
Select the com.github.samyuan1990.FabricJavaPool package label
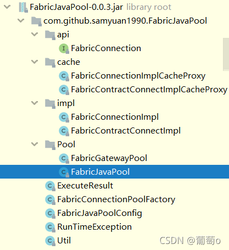pyautogui.click(x=125, y=21)
